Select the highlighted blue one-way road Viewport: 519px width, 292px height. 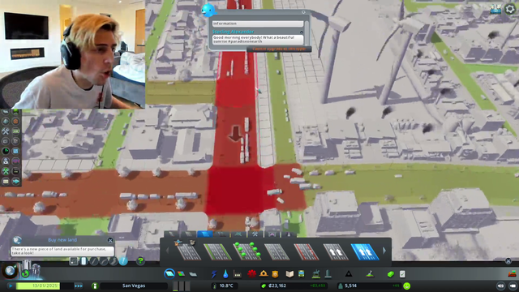click(x=365, y=251)
